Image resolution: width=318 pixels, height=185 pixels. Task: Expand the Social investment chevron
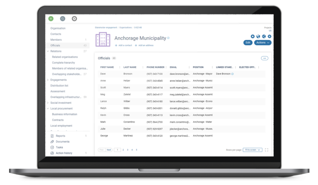point(48,103)
